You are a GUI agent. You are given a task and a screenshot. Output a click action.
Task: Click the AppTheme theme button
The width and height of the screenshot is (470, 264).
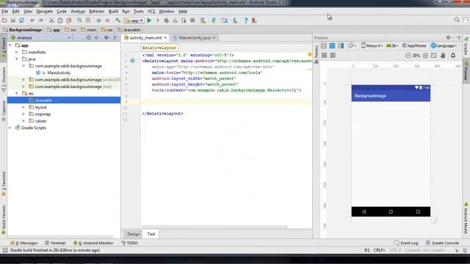pos(414,45)
